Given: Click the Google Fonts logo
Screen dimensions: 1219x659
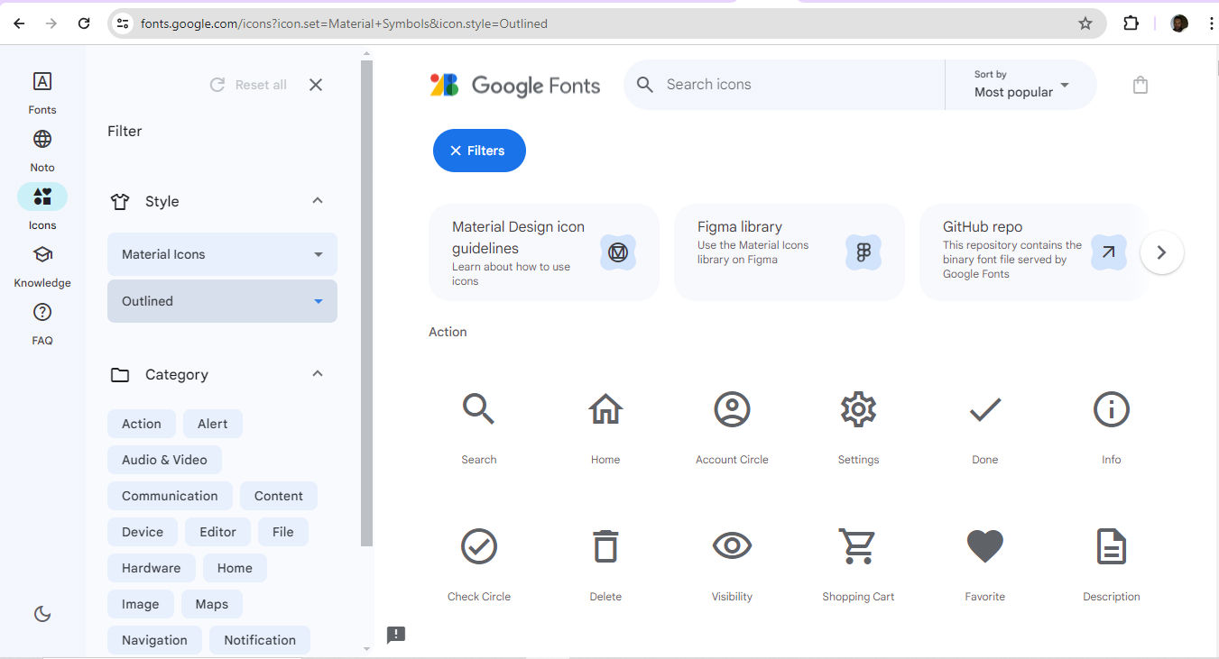Looking at the screenshot, I should tap(514, 85).
